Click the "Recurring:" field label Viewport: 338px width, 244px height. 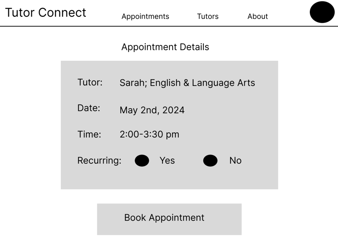pos(99,161)
